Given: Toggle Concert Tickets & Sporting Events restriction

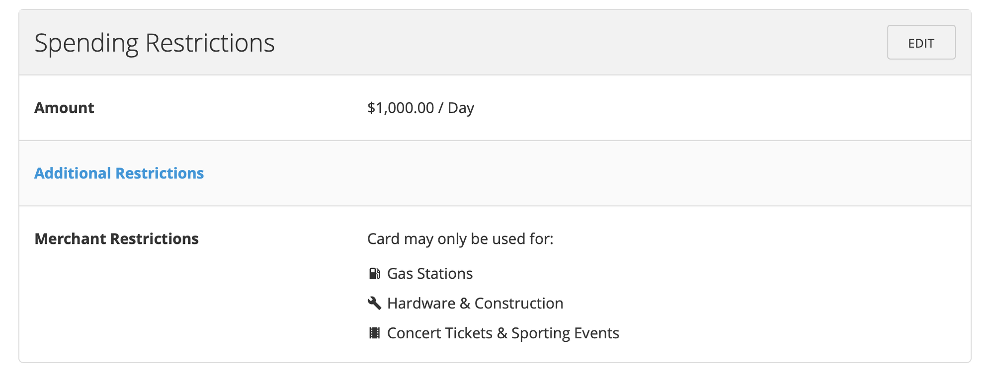Looking at the screenshot, I should (502, 333).
